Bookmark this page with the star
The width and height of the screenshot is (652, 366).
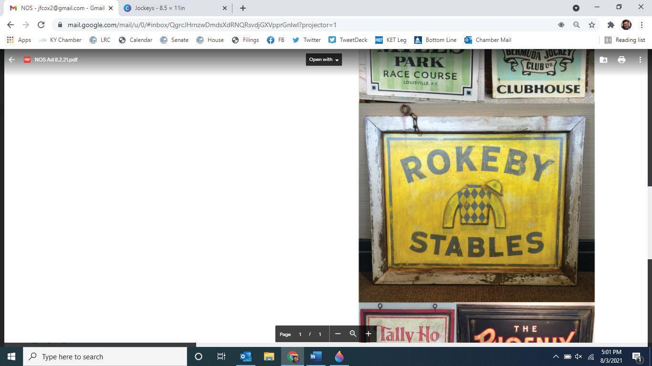(592, 25)
